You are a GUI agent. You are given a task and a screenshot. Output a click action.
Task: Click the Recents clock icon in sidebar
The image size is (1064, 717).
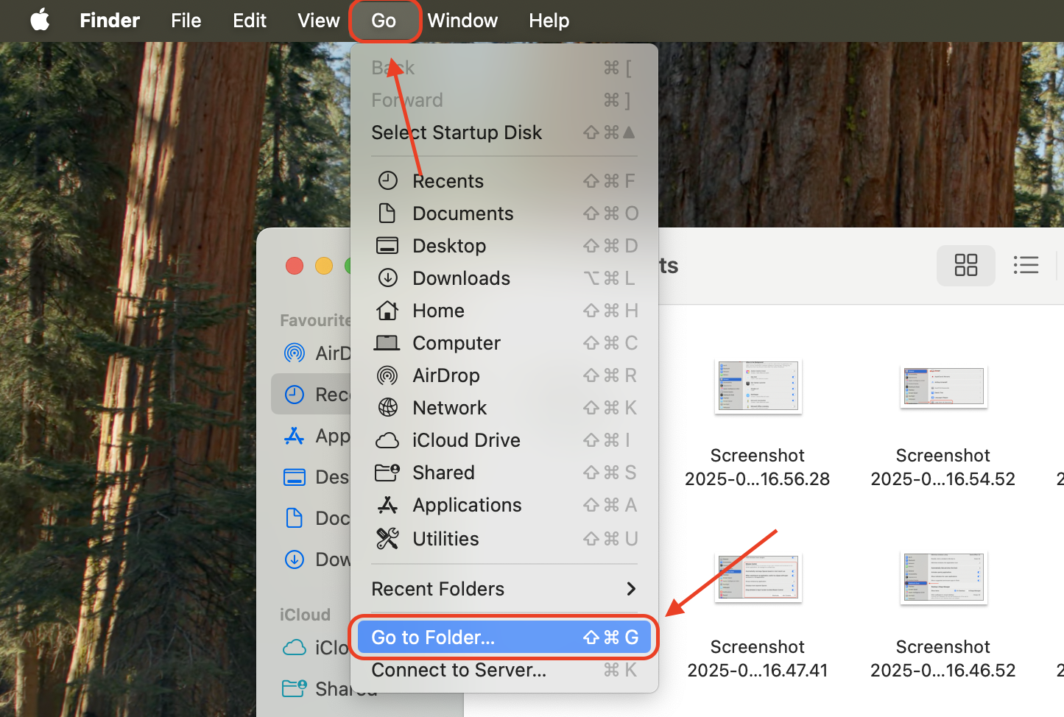pyautogui.click(x=295, y=394)
